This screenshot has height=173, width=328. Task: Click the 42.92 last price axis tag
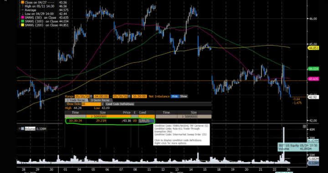pos(313,97)
